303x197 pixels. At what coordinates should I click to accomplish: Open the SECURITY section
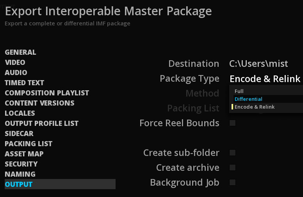21,164
